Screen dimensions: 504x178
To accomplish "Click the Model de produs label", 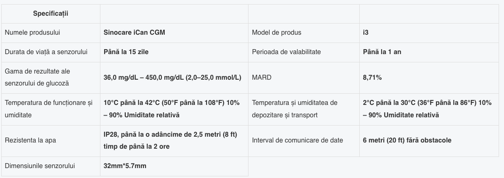I will [x=277, y=32].
